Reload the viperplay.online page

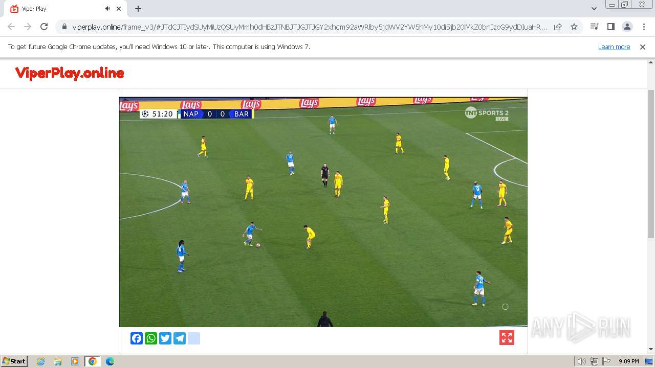pos(44,27)
